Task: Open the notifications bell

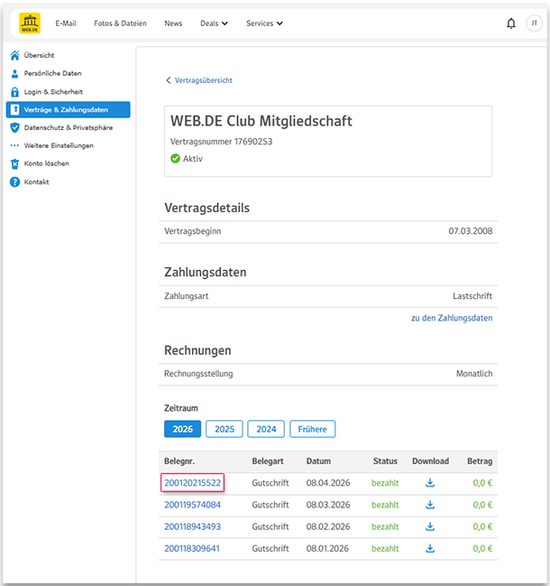Action: point(511,23)
